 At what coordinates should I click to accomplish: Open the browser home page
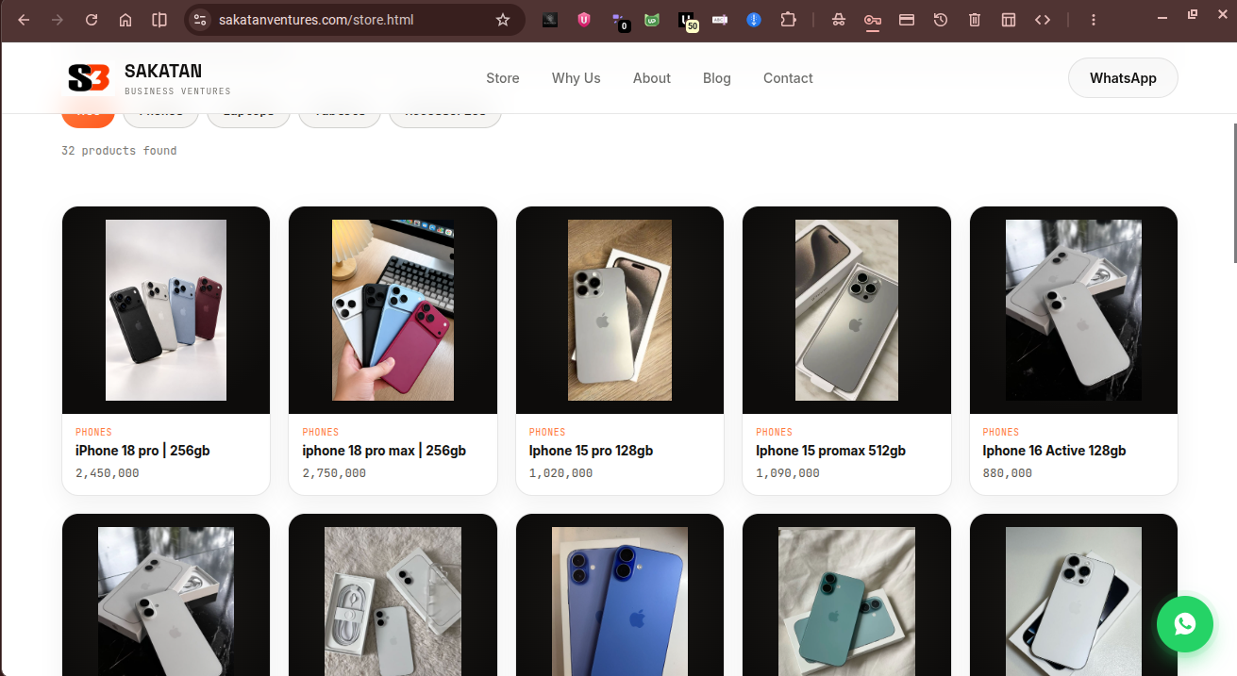[125, 20]
